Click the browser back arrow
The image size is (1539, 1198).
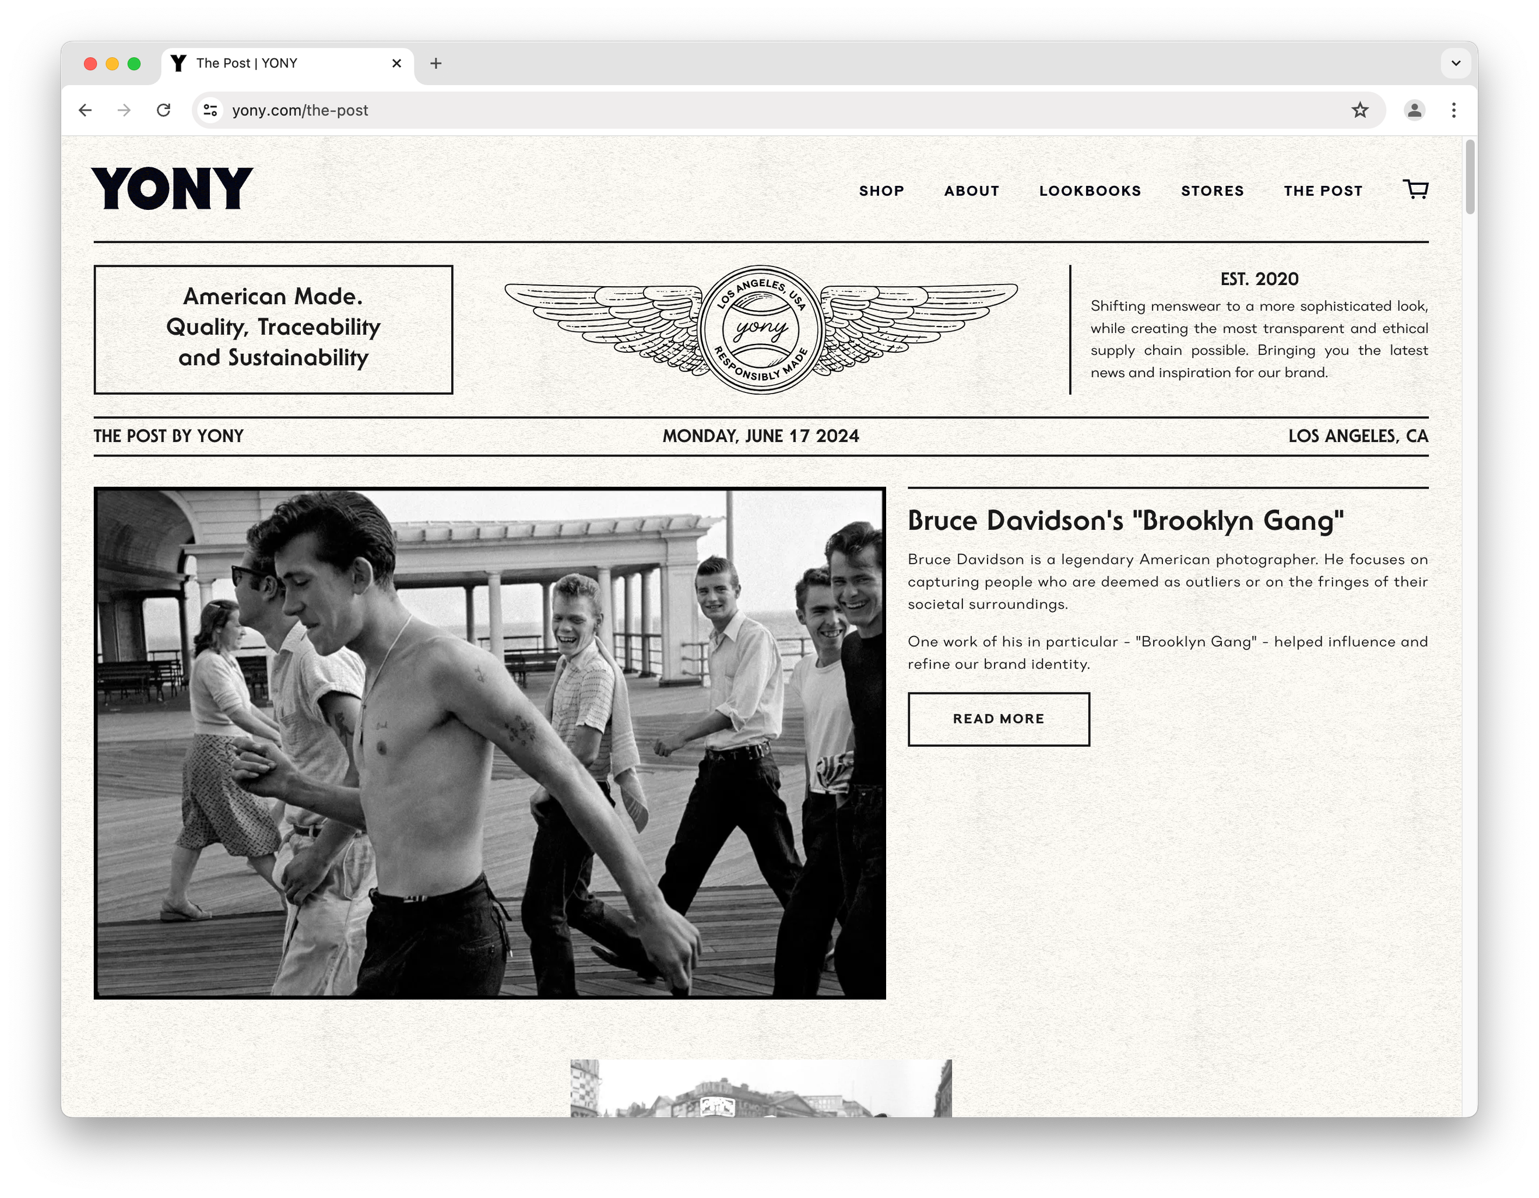click(x=85, y=110)
